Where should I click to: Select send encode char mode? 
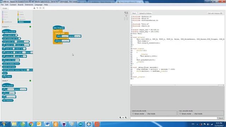tap(146, 114)
